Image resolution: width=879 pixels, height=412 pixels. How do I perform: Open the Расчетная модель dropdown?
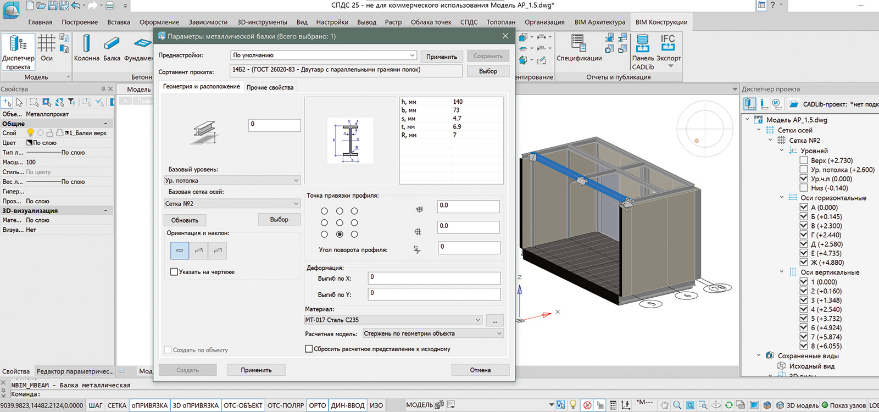[433, 333]
